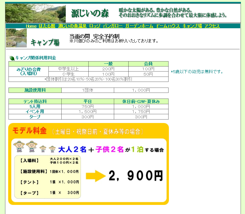Open the アクセス page link
Screen dimensions: 245x214
pyautogui.click(x=212, y=26)
